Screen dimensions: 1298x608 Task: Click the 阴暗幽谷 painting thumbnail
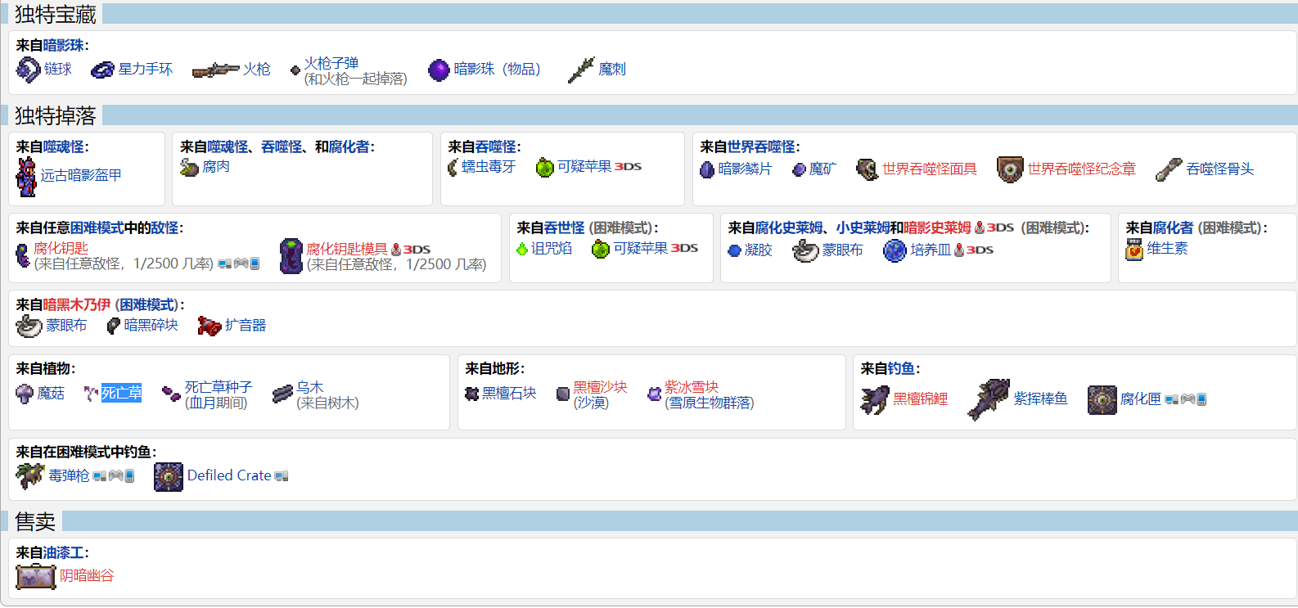point(35,576)
